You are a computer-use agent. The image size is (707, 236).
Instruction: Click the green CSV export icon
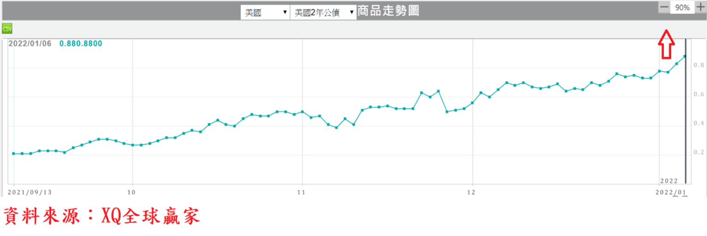tap(7, 29)
